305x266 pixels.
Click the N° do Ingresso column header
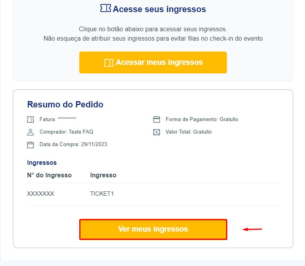coord(49,175)
